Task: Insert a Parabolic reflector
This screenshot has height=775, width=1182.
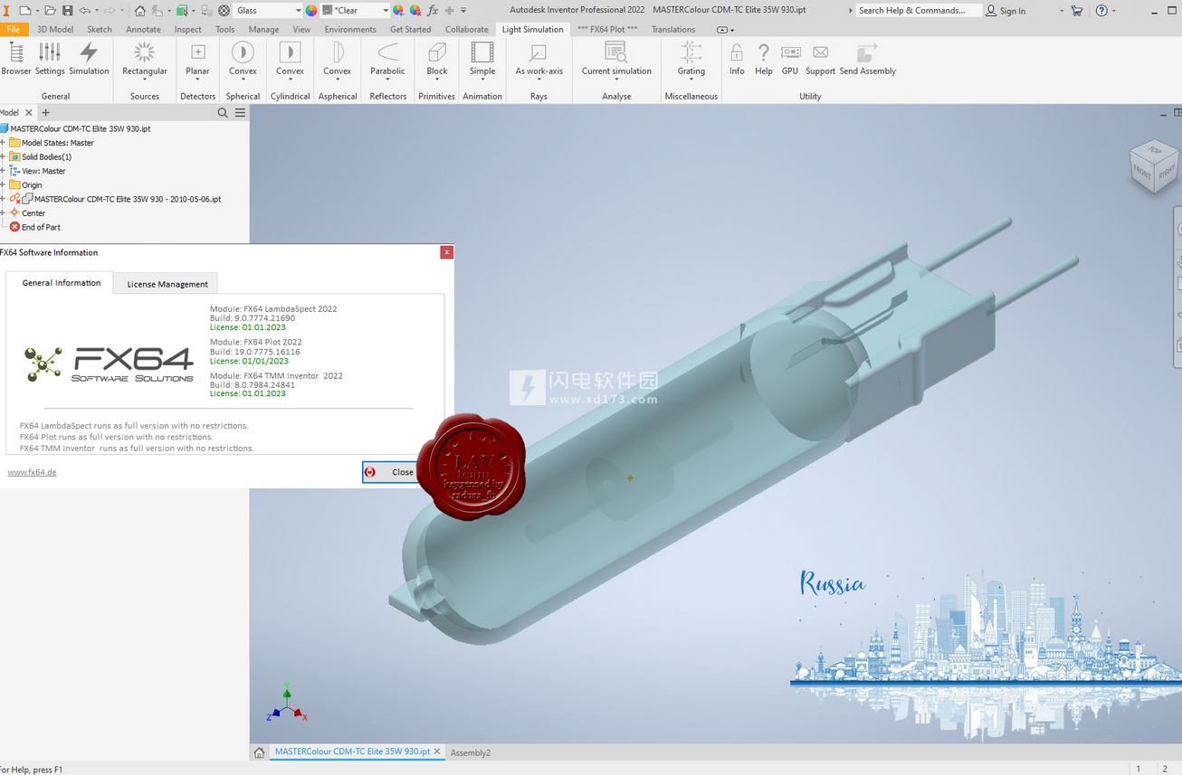Action: (387, 59)
